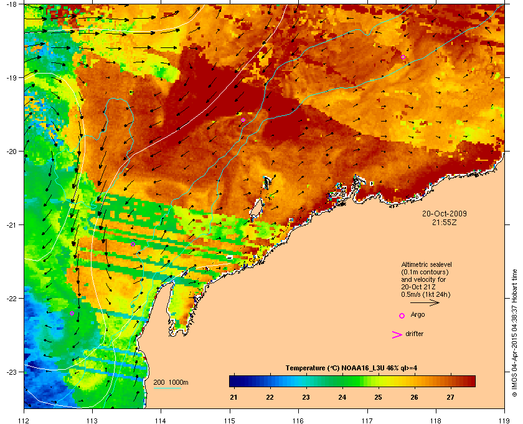Click the '20-Oct 21 Z' legend line
The width and height of the screenshot is (523, 424).
[418, 287]
